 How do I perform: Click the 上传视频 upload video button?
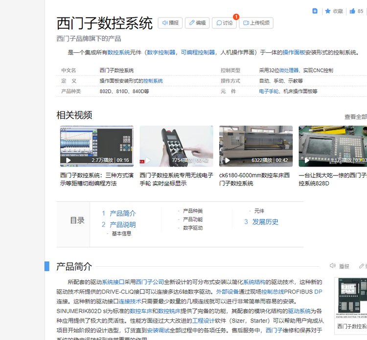(256, 23)
